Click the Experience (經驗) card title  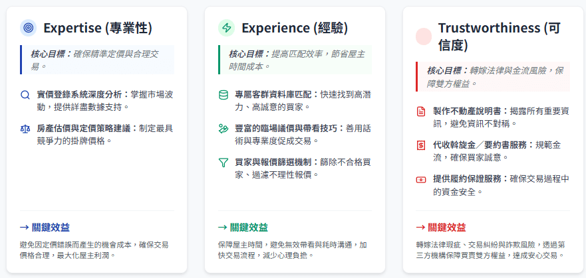[x=295, y=28]
